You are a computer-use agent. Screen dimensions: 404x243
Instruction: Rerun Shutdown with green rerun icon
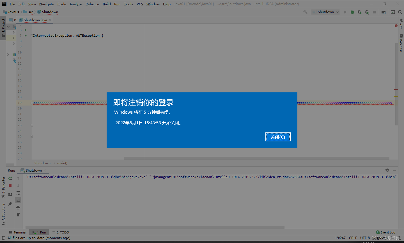(10, 178)
